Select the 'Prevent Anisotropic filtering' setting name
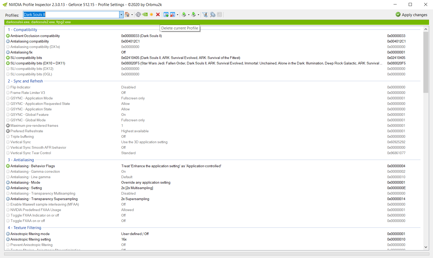This screenshot has width=433, height=258. tap(31, 245)
